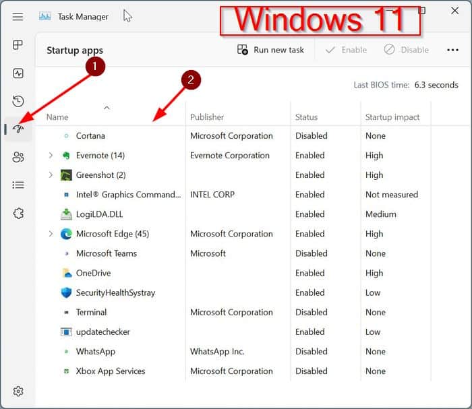Select the LogiLDA.DLL entry name
This screenshot has height=409, width=472.
tap(99, 214)
